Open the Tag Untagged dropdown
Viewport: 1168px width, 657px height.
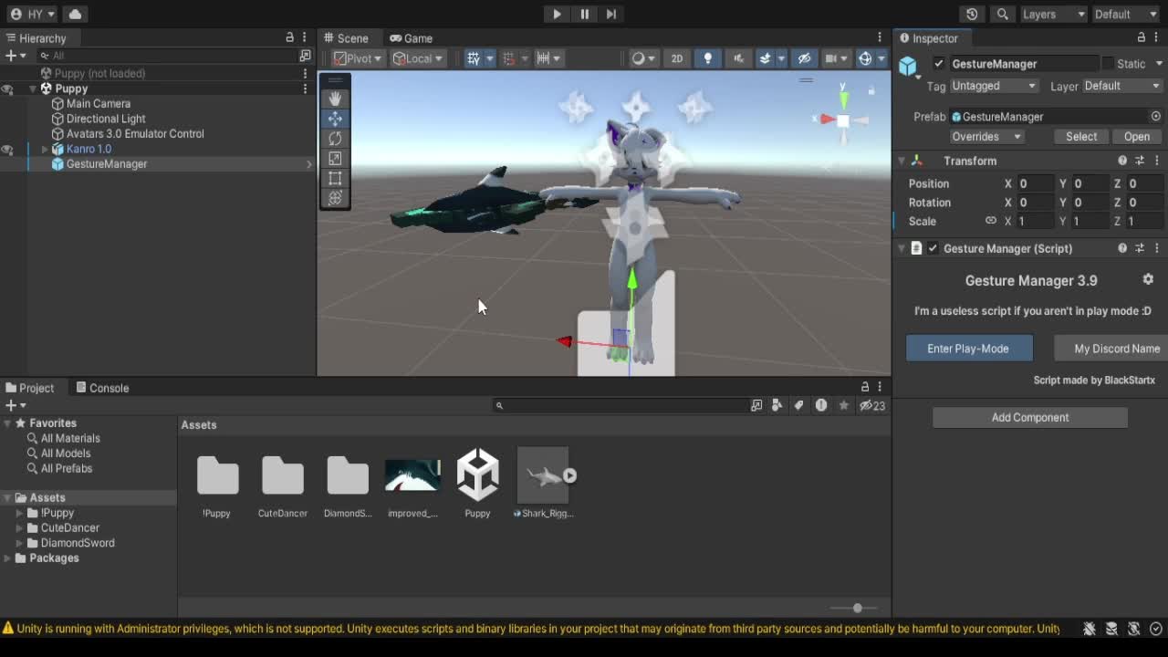[994, 86]
